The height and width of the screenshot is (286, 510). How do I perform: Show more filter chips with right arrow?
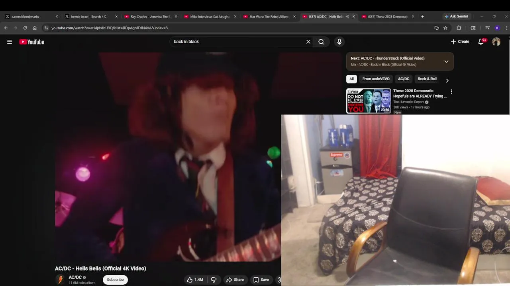click(447, 80)
